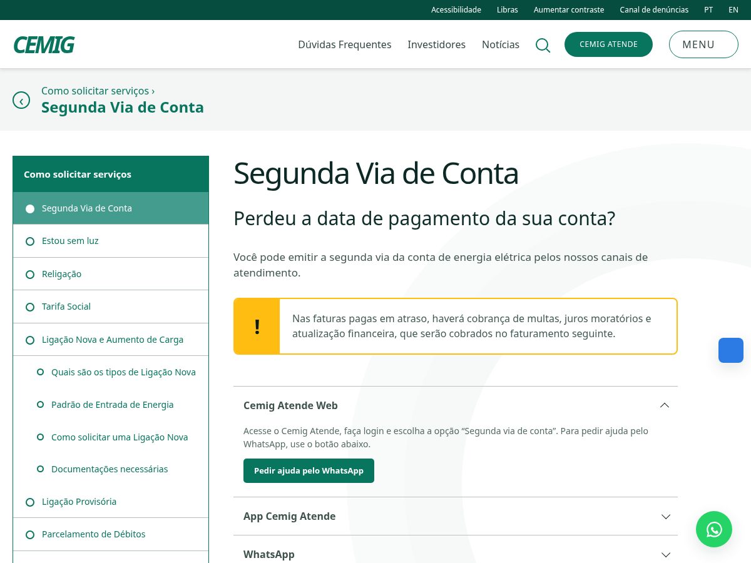Open the MENU dropdown button

[x=703, y=44]
